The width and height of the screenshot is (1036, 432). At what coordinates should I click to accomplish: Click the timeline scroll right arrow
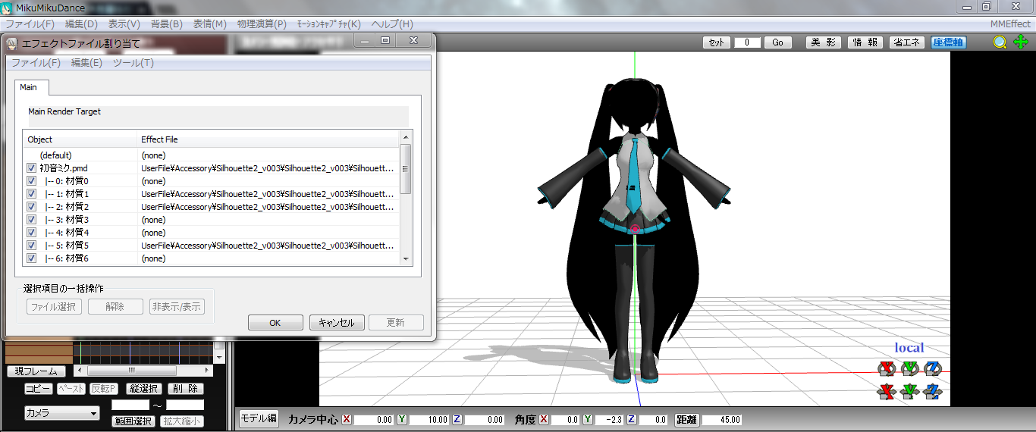[208, 371]
